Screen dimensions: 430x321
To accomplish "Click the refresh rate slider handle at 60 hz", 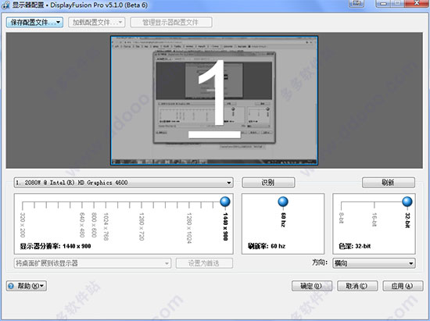I will pyautogui.click(x=283, y=202).
